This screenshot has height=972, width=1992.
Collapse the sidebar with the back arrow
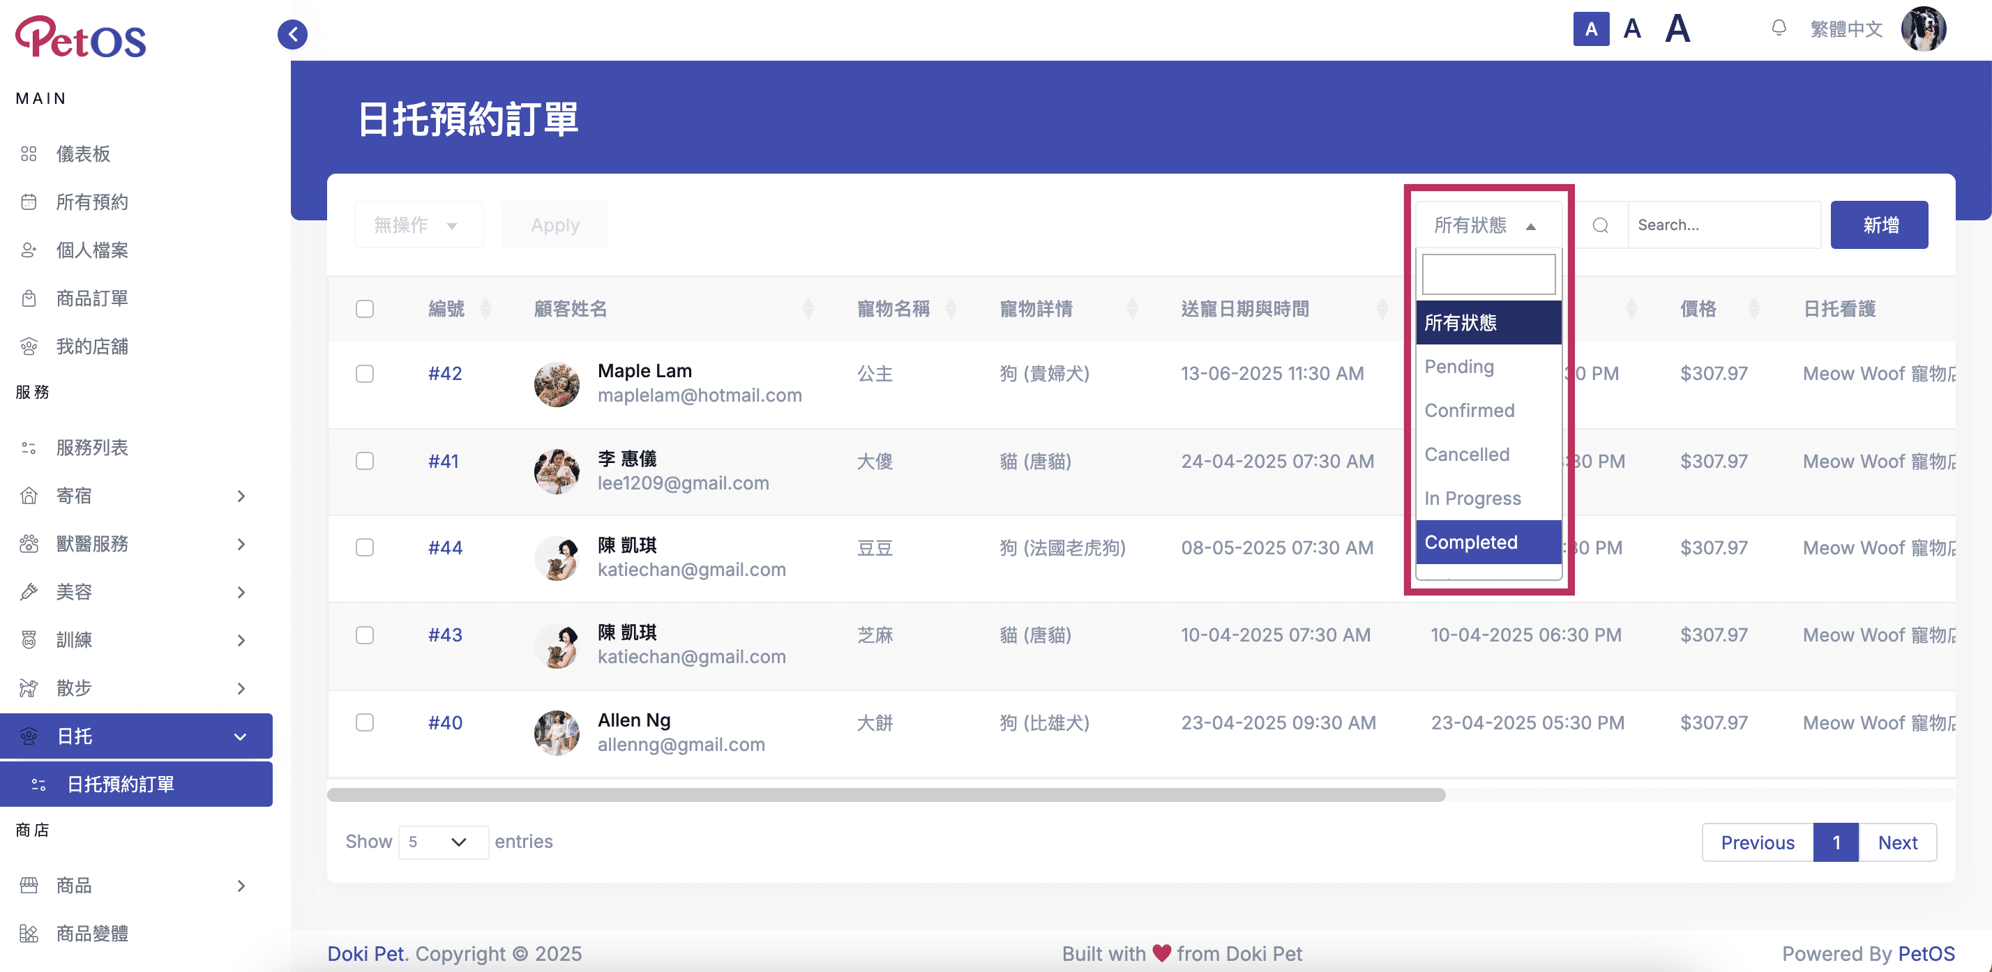(x=292, y=34)
